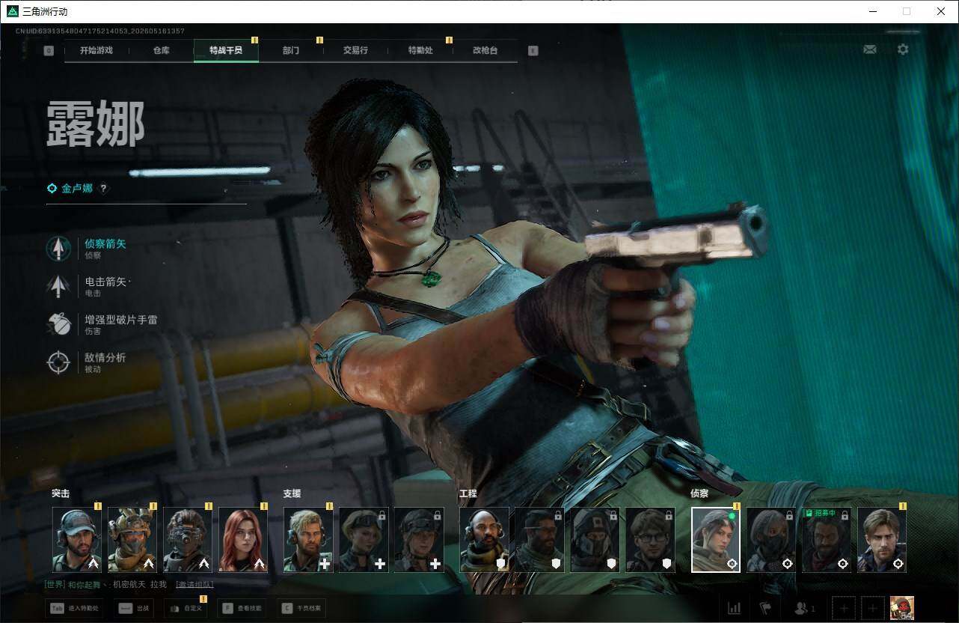
Task: Select the 特战干员 tab
Action: click(x=226, y=50)
